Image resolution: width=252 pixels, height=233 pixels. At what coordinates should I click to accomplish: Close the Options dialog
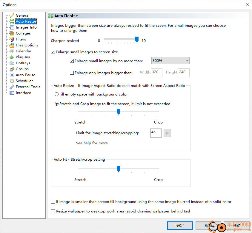(x=247, y=4)
